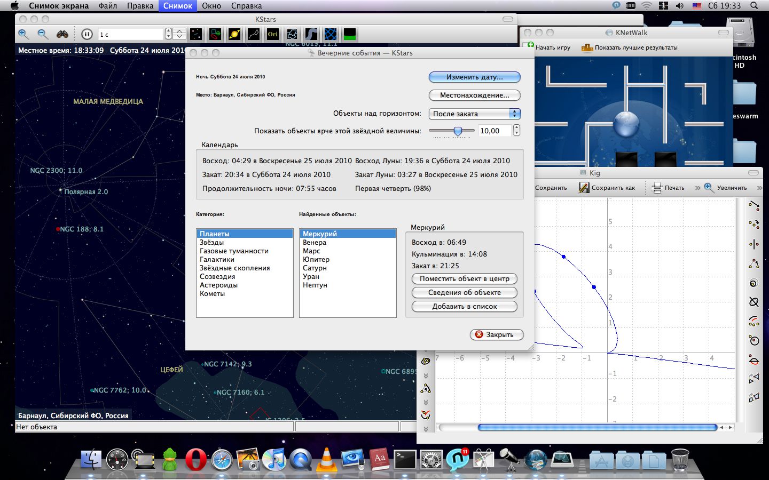Viewport: 769px width, 480px height.
Task: Click 'Сведения об объекте' button
Action: (x=464, y=293)
